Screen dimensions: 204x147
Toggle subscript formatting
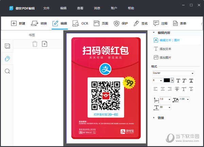point(191,89)
